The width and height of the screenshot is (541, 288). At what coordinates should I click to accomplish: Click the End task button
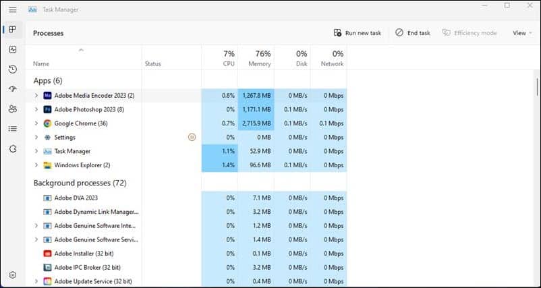tap(413, 33)
